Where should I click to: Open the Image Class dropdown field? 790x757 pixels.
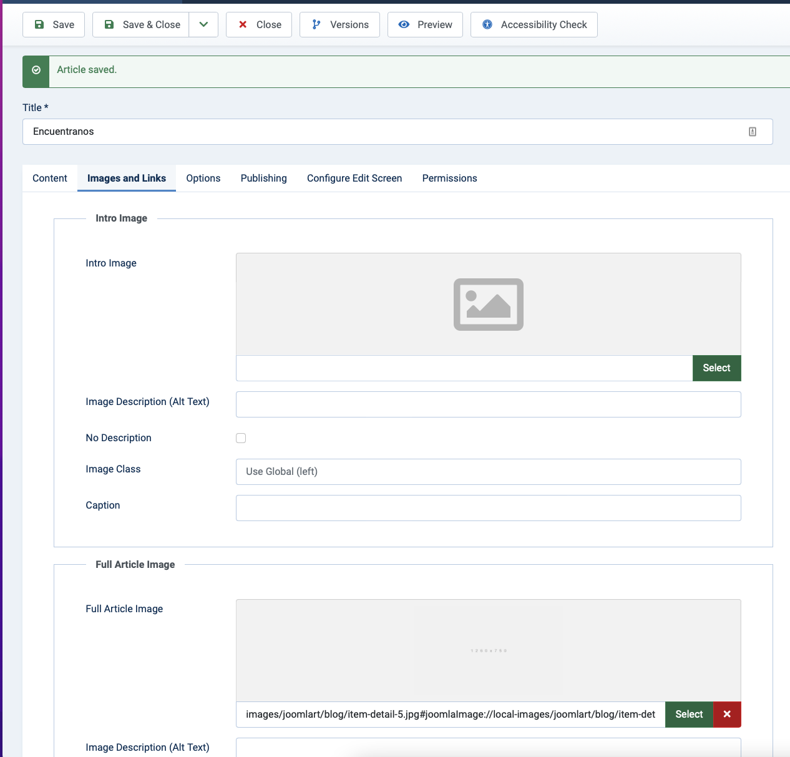click(488, 472)
